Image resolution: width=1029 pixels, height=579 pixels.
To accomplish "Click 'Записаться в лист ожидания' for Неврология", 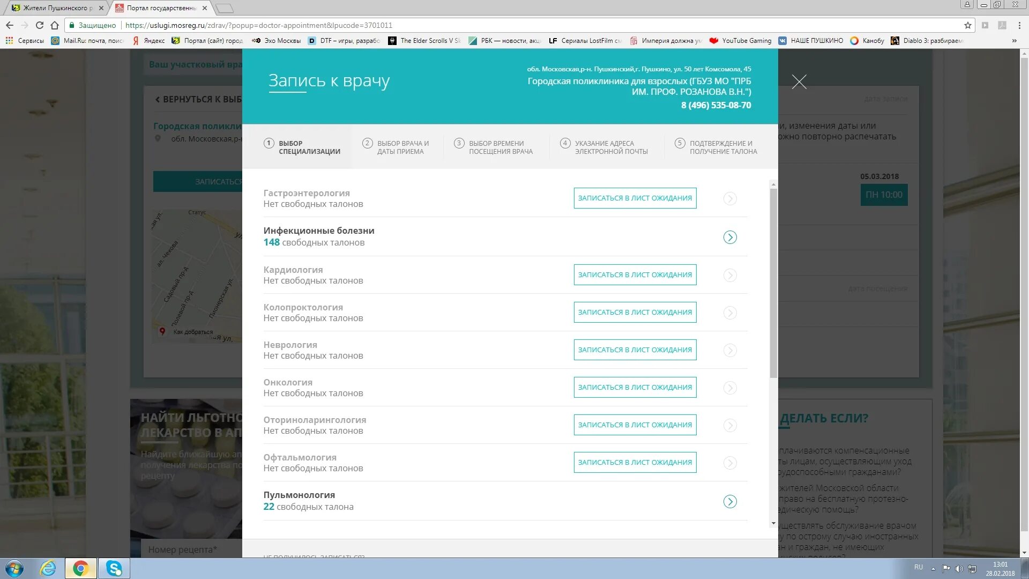I will [x=635, y=349].
